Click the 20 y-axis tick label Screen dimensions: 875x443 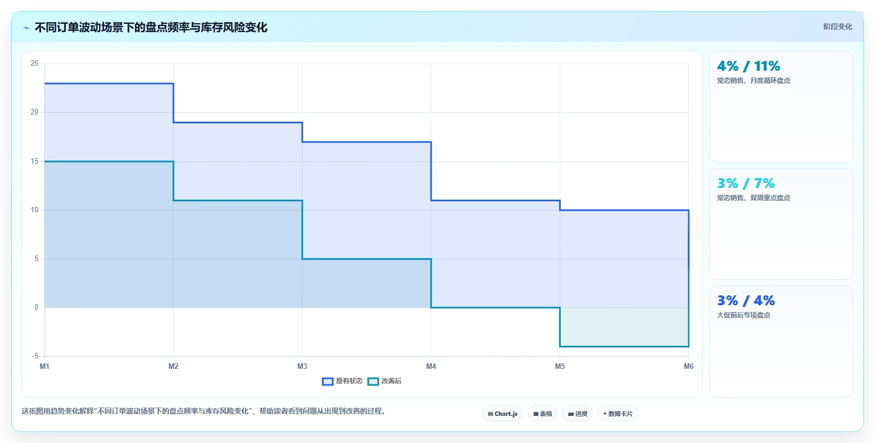[x=34, y=112]
